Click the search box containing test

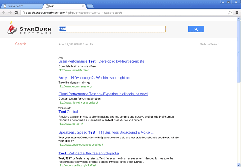tap(112, 29)
